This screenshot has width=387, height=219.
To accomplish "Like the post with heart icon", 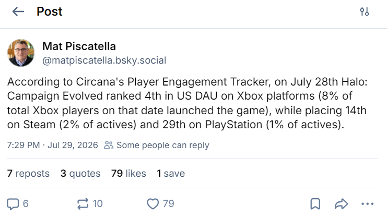I will [153, 204].
